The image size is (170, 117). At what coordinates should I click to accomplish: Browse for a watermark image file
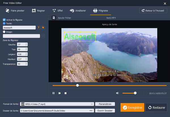[x=43, y=36]
